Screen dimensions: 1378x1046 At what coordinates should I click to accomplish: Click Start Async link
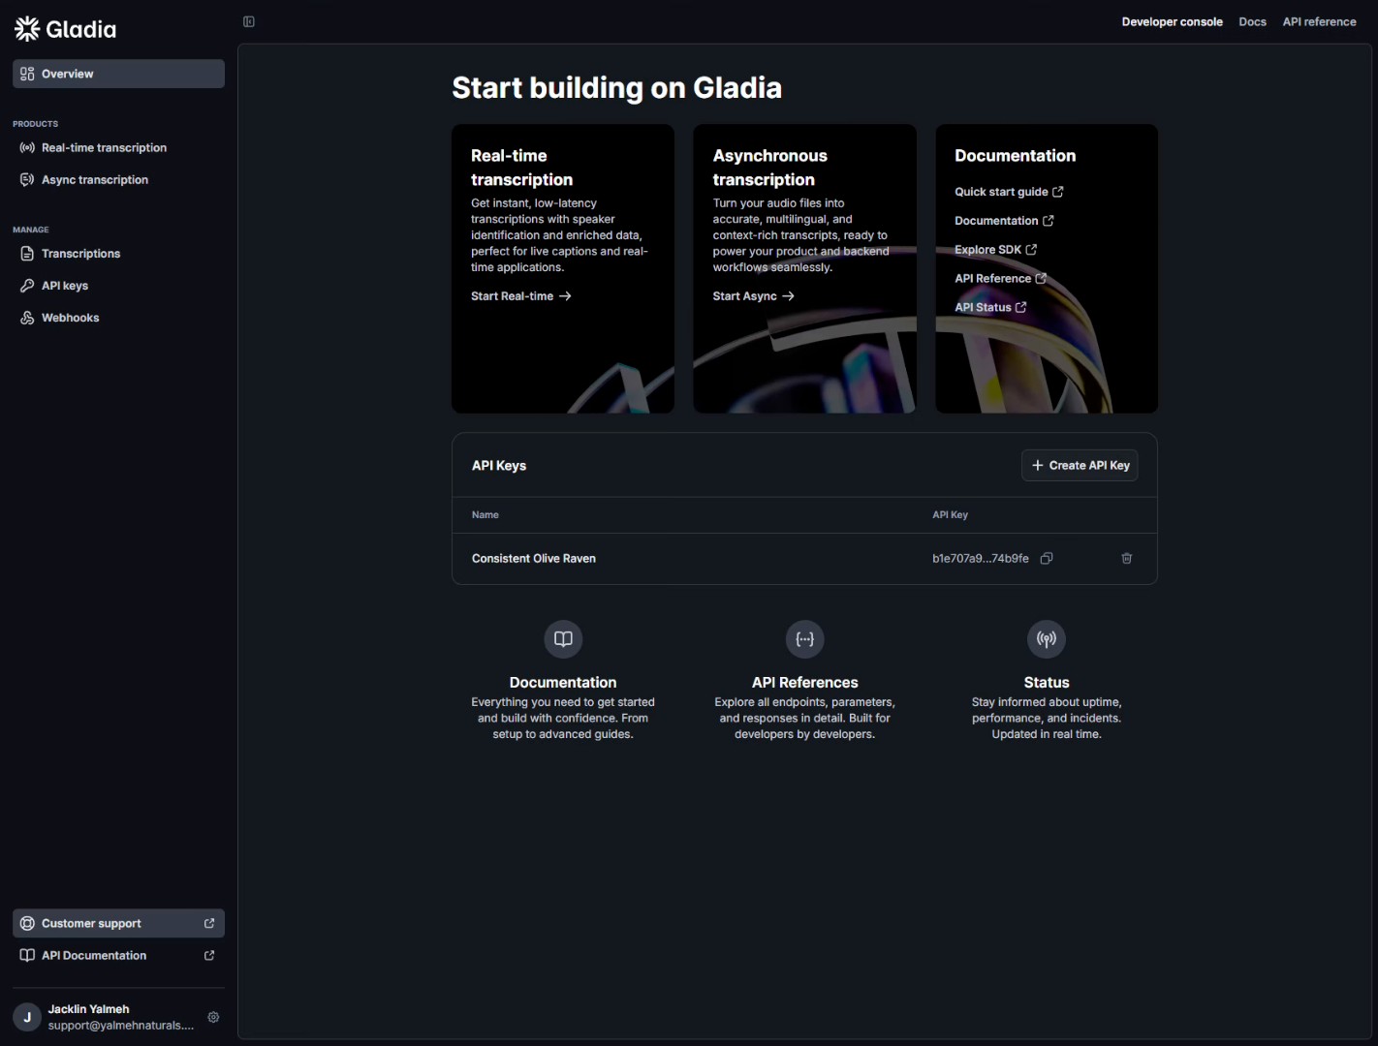click(754, 296)
